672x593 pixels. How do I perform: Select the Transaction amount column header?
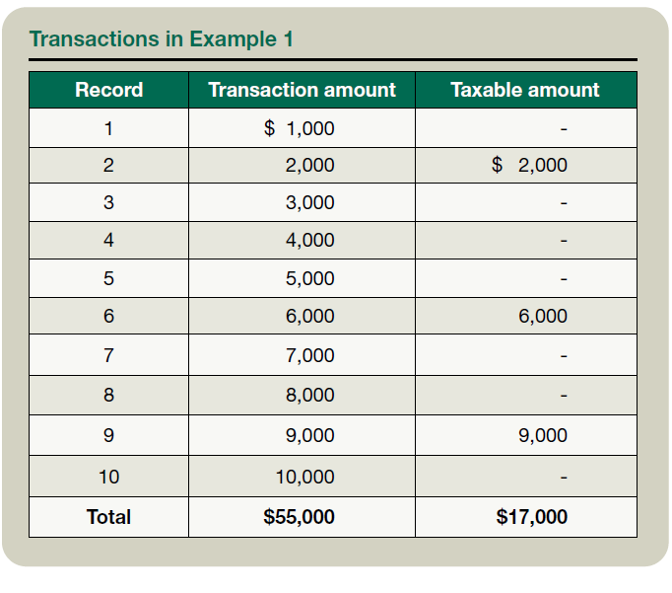(x=302, y=90)
